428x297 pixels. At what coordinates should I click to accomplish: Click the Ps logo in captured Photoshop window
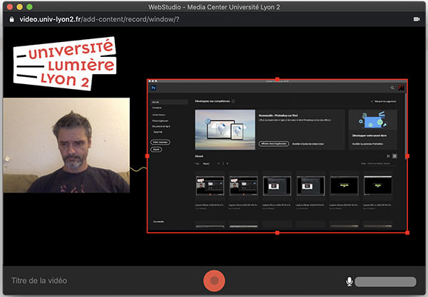(x=153, y=88)
